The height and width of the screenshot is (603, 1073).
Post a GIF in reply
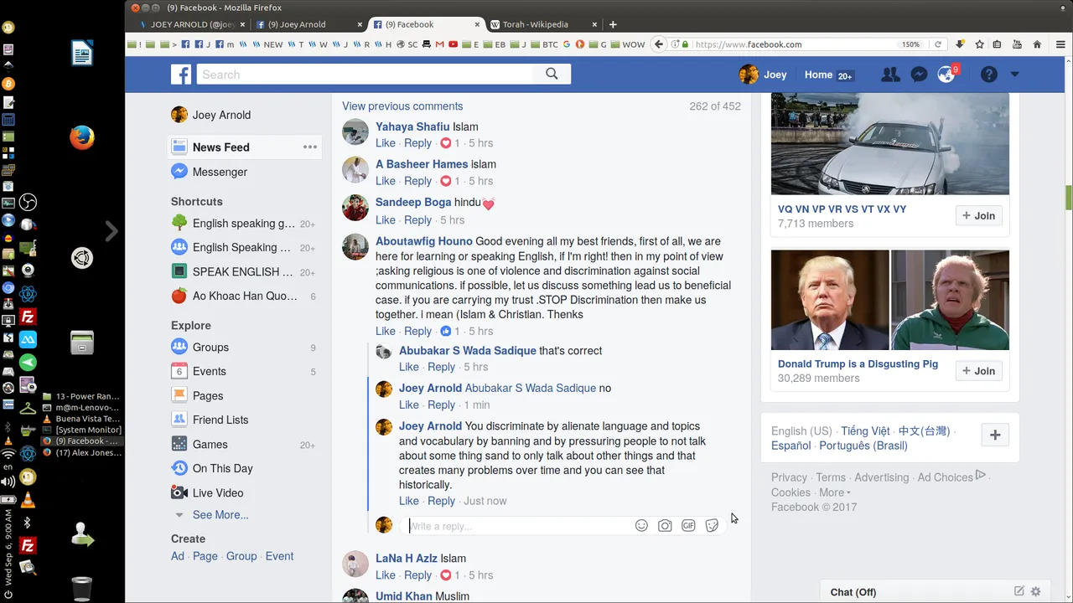point(688,526)
